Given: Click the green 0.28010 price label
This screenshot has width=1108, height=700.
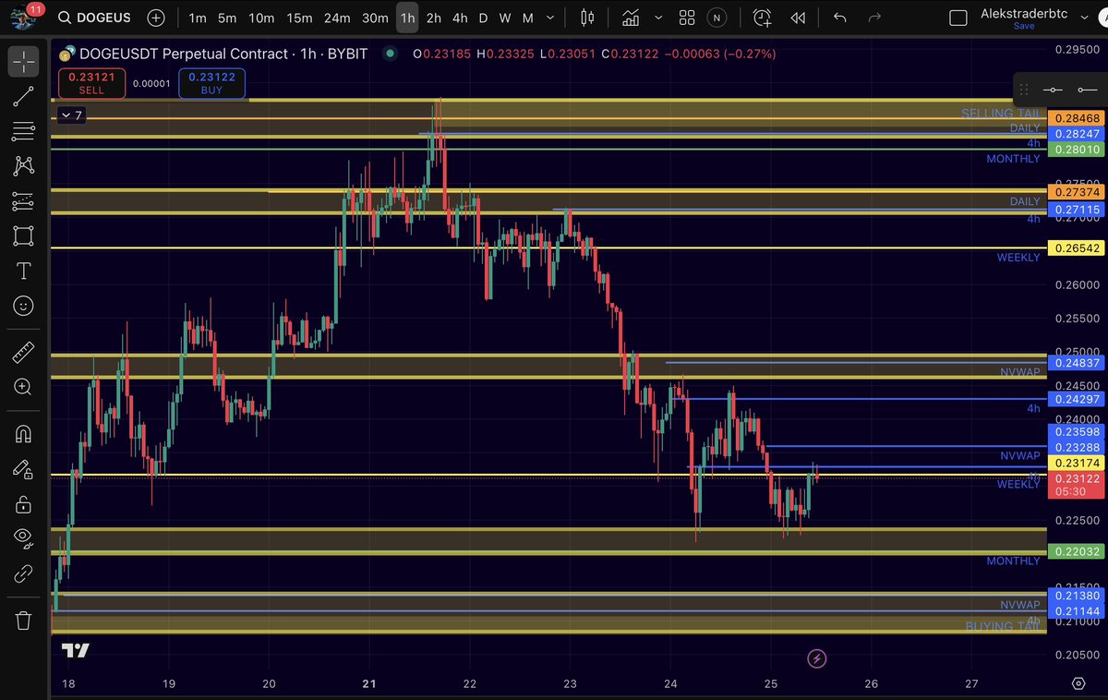Looking at the screenshot, I should [1076, 149].
